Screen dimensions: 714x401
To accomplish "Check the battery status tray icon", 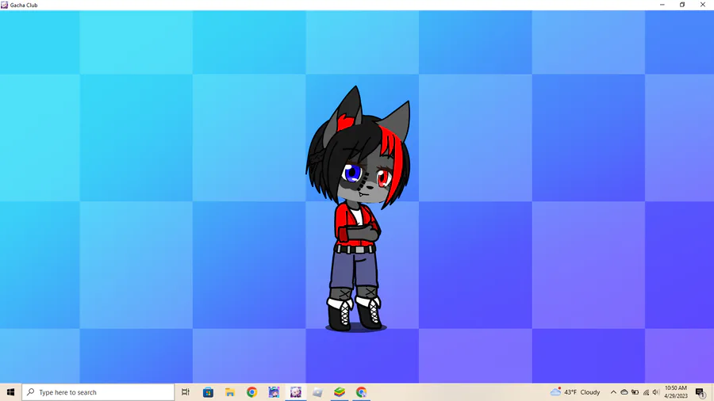I will pos(635,392).
